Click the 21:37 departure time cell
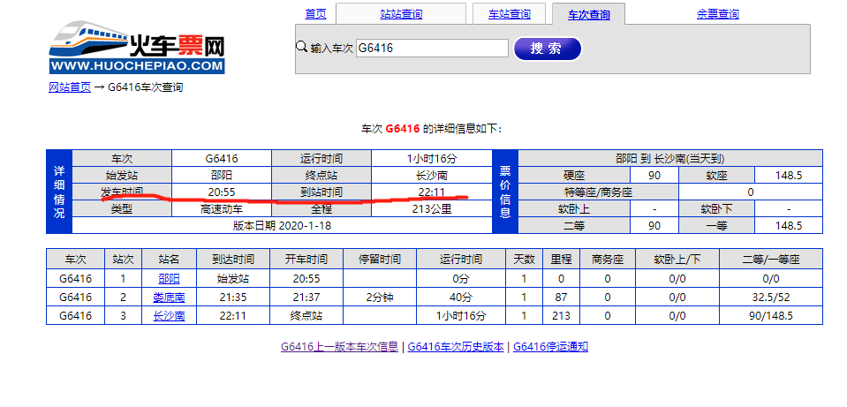The width and height of the screenshot is (847, 407). 306,298
